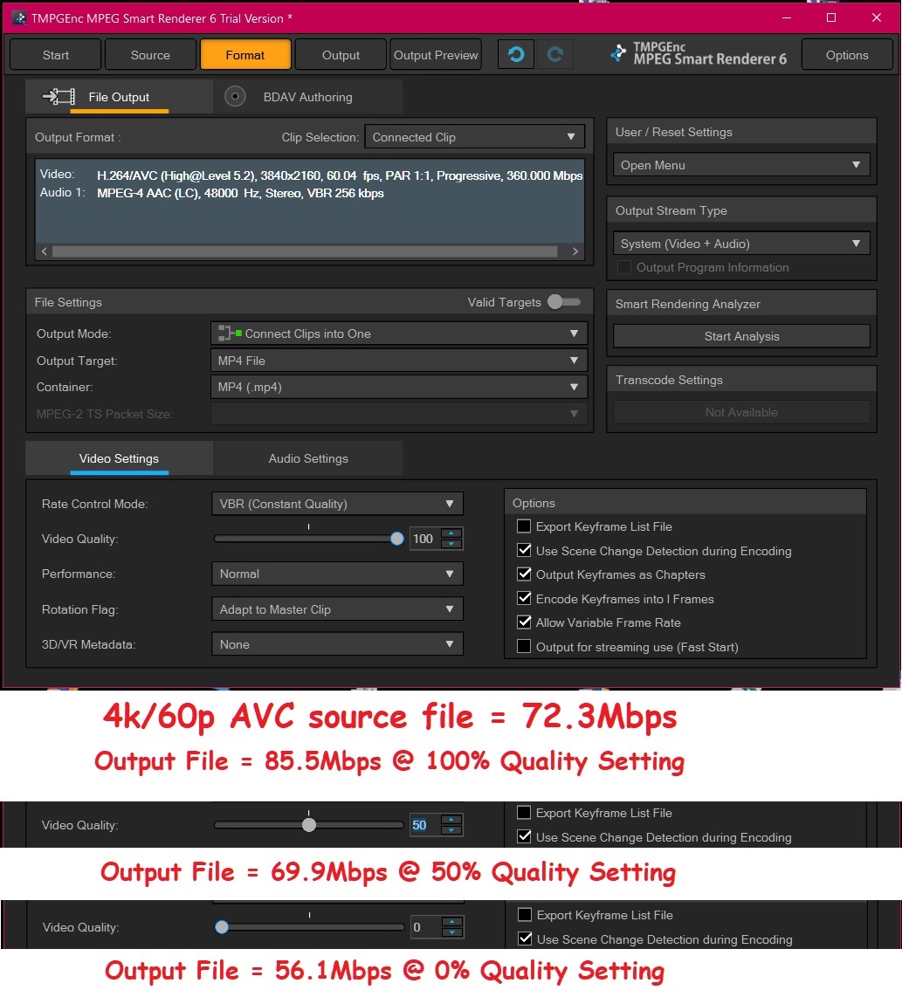902x997 pixels.
Task: Open the User / Reset Settings Open Menu dropdown
Action: pos(741,165)
